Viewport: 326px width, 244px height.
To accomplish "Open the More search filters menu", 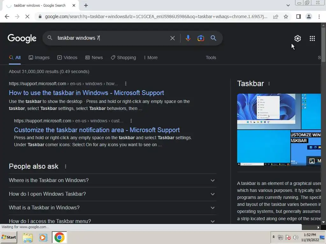I will coord(151,58).
